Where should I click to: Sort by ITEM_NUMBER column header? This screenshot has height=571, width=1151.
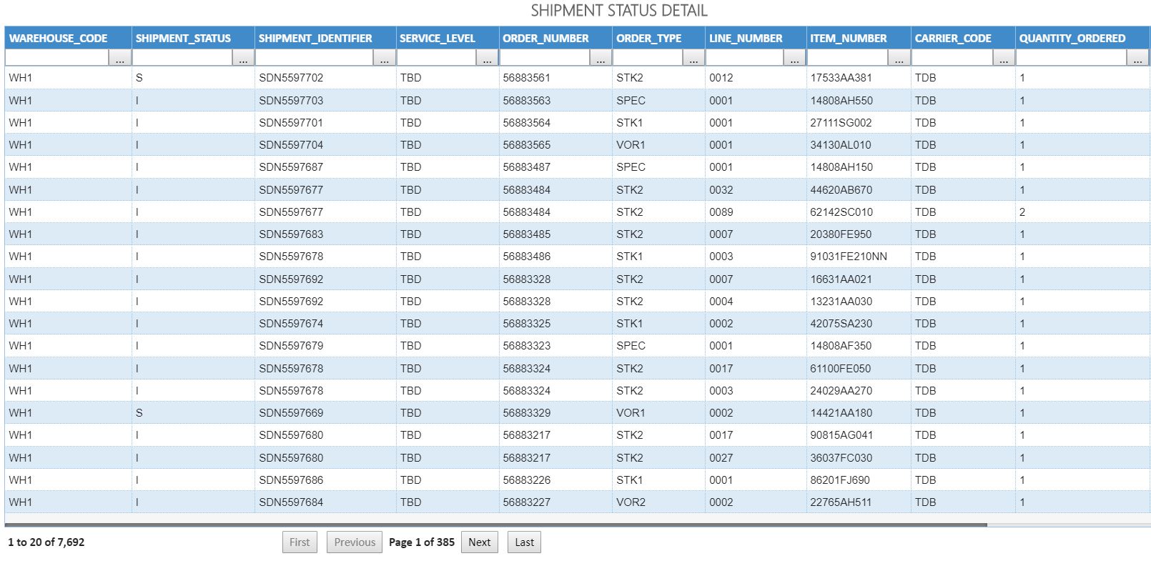point(848,39)
